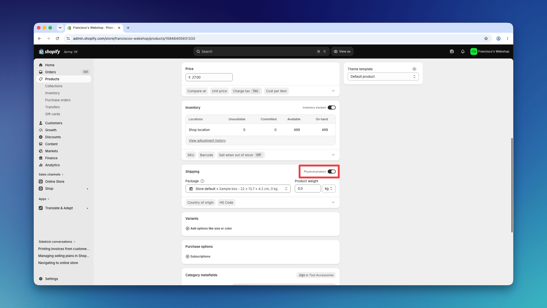This screenshot has height=308, width=547.
Task: Click the View as button
Action: (x=342, y=51)
